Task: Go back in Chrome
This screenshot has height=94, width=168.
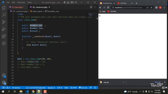Action: 100,8
